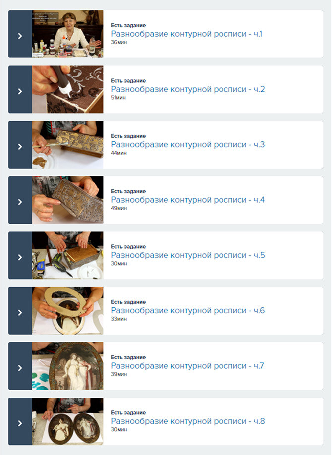This screenshot has width=332, height=455.
Task: Open link Разнообразие контурной росписи - ч.7
Action: (x=187, y=366)
